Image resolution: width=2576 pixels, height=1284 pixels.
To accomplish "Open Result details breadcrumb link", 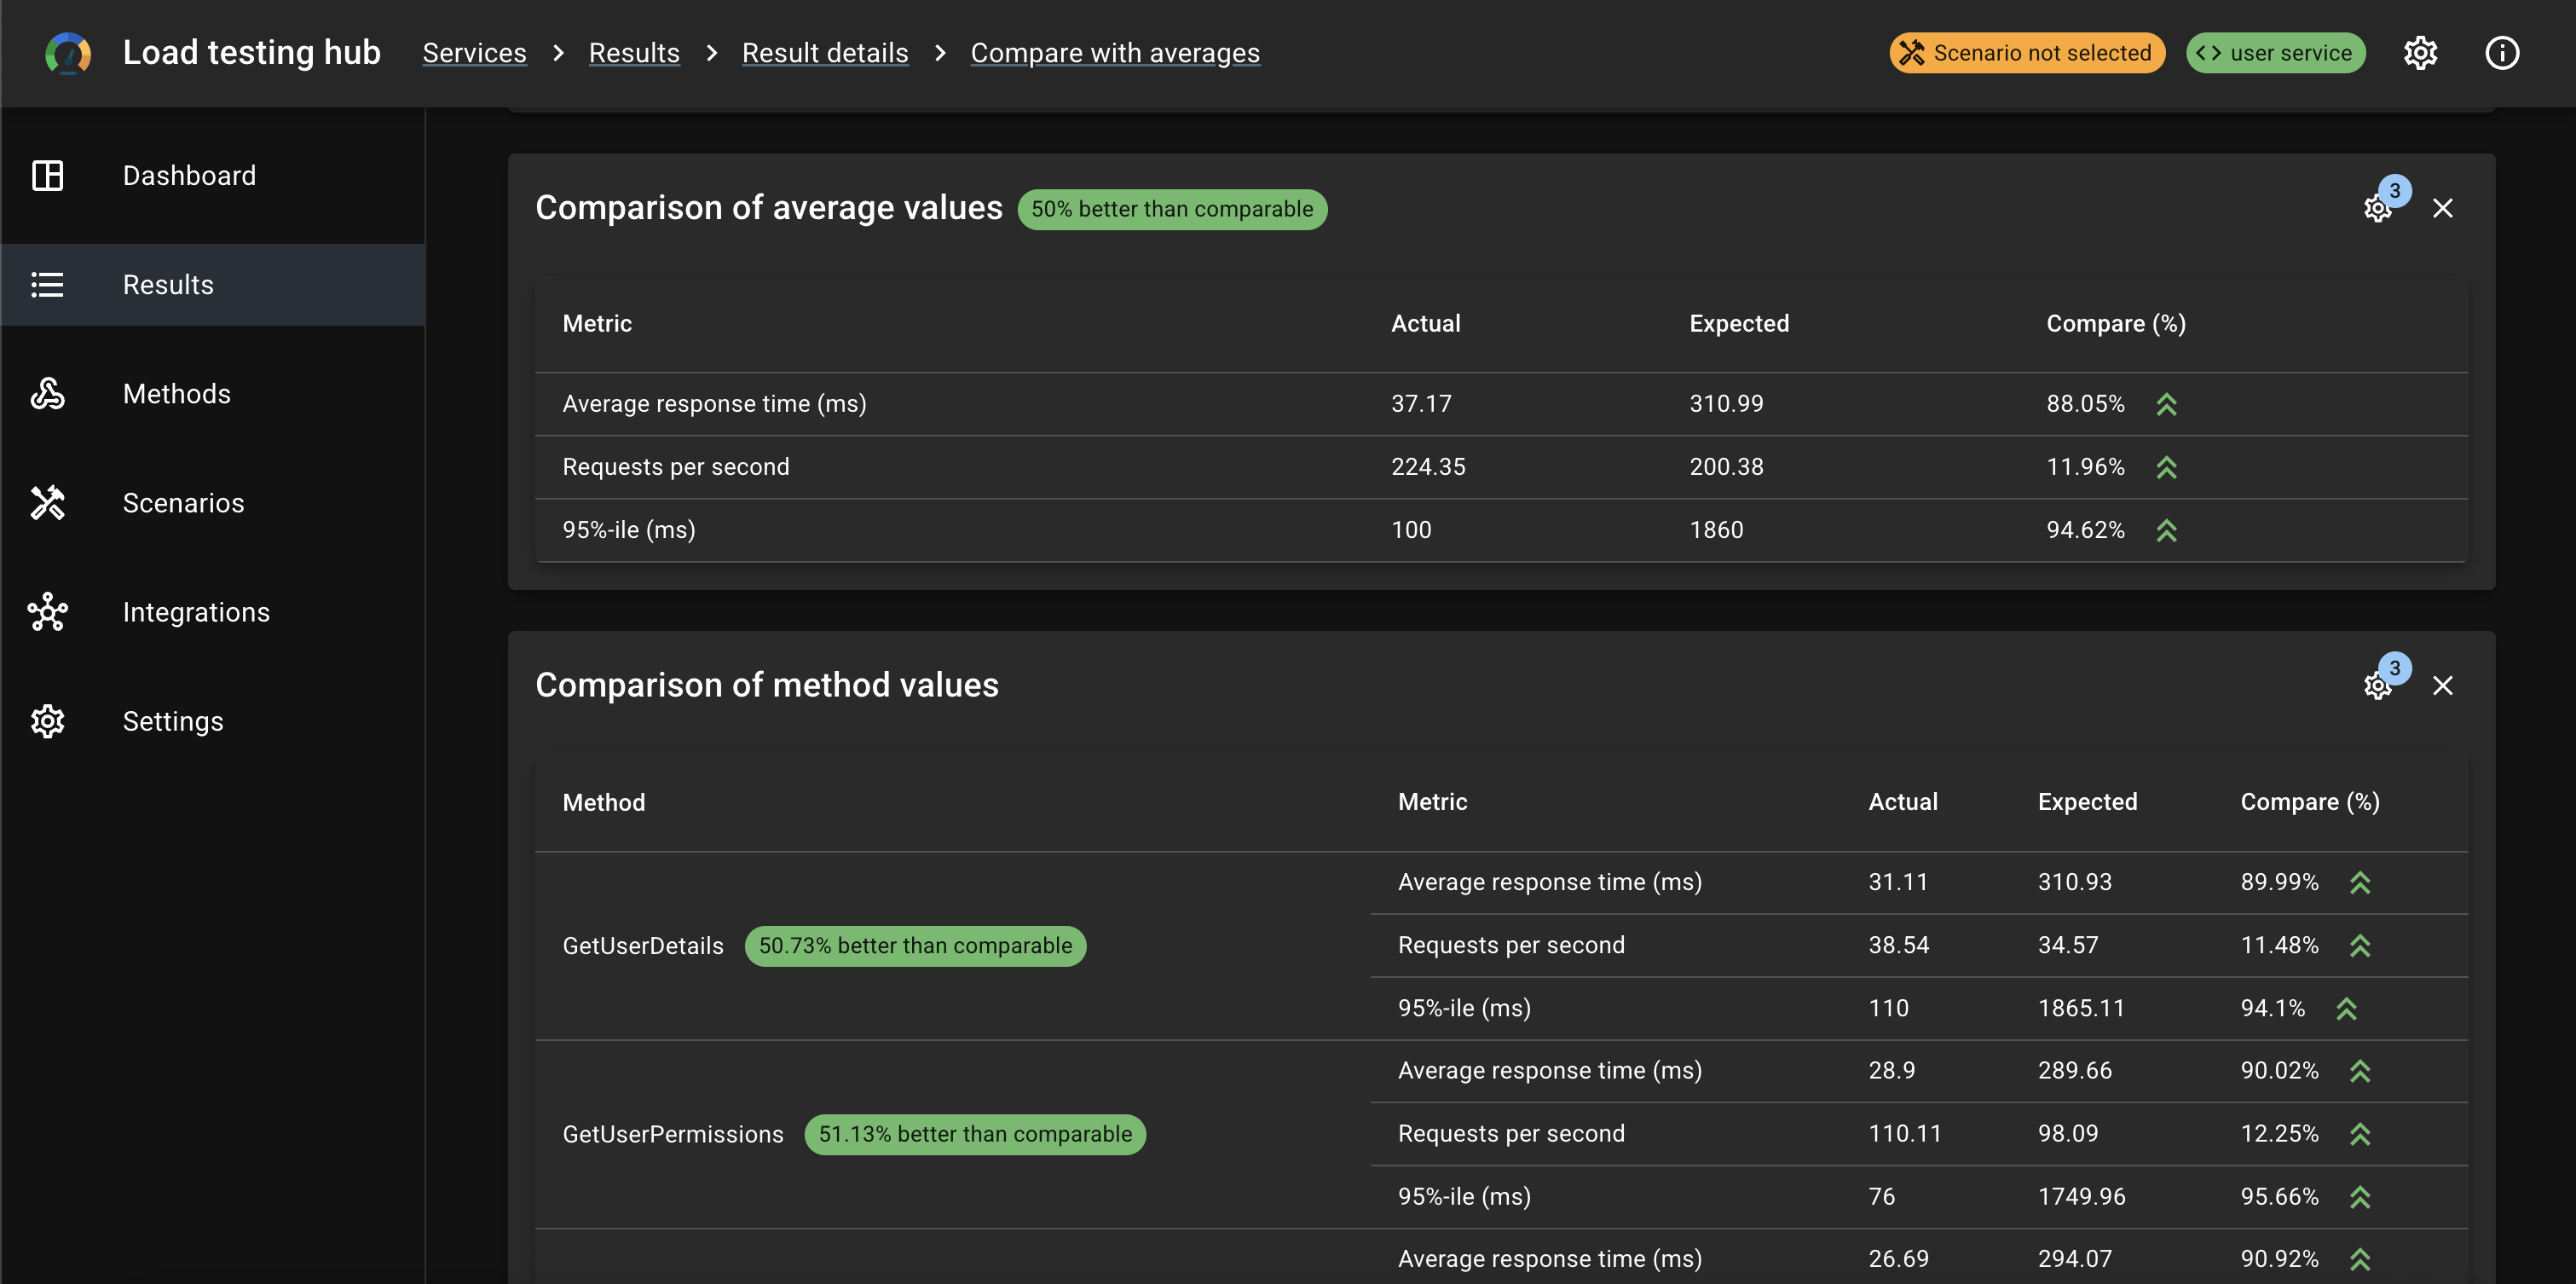I will pos(825,53).
